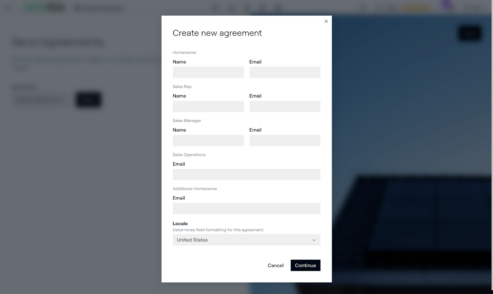Click the bold Locale heading label
Viewport: 493px width, 294px height.
tap(180, 224)
